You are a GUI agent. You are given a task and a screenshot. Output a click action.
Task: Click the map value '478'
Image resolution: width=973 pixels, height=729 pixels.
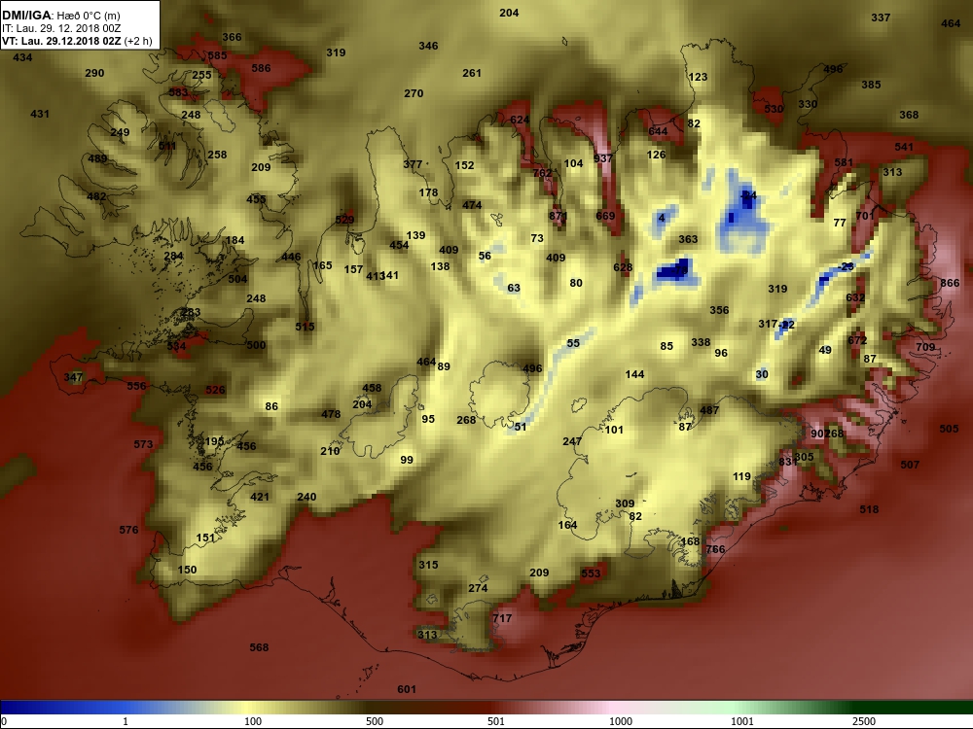[x=331, y=414]
